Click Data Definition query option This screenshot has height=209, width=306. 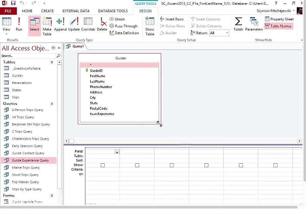click(x=124, y=33)
